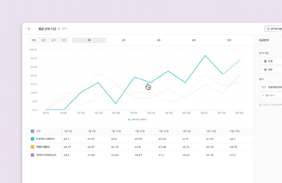Image resolution: width=282 pixels, height=183 pixels.
Task: Select the 2주 range option
Action: click(124, 40)
